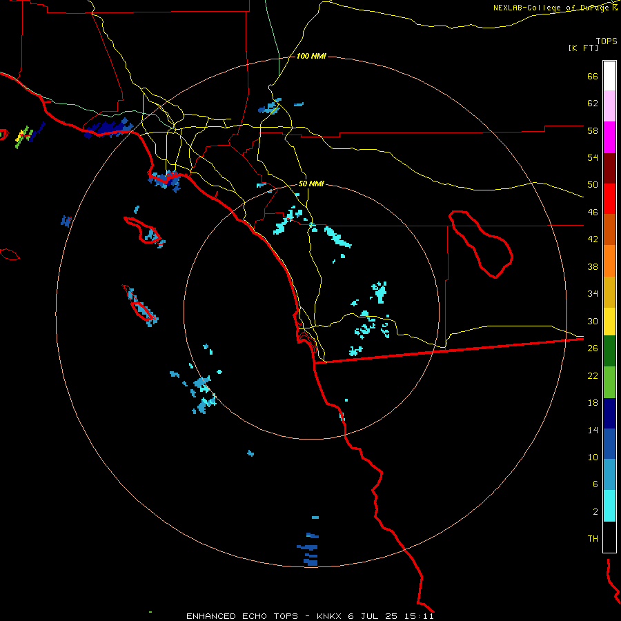The image size is (621, 621).
Task: Select the 22 legend scale value
Action: click(593, 375)
